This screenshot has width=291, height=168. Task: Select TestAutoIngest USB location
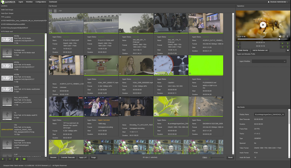pos(22,144)
